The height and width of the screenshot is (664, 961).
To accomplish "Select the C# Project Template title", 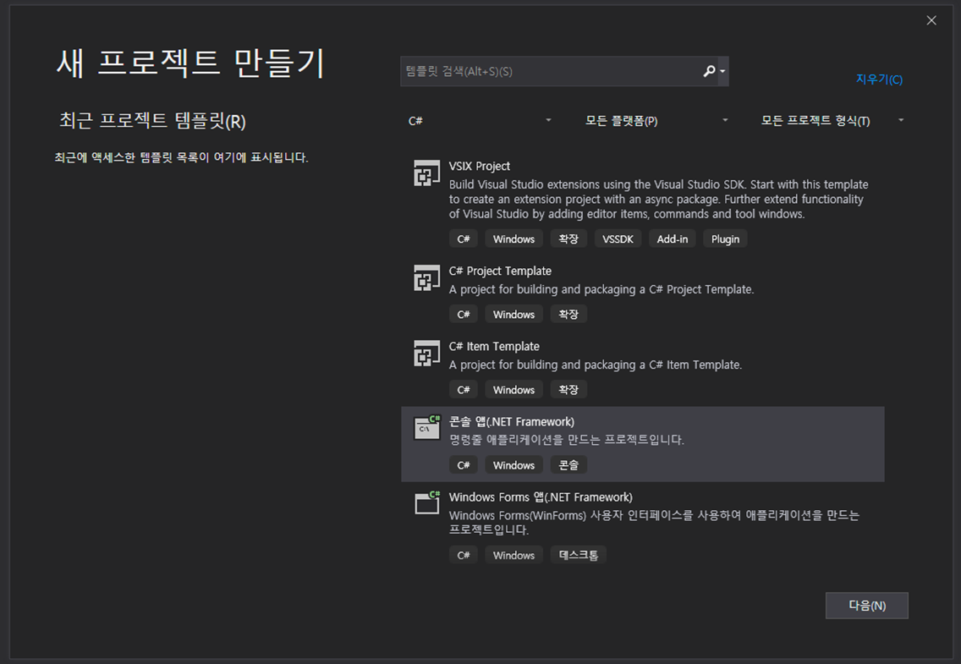I will [500, 271].
